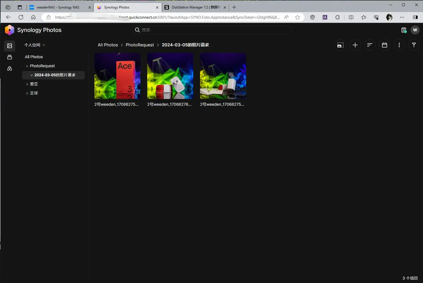
Task: Open the filter funnel icon
Action: point(414,45)
